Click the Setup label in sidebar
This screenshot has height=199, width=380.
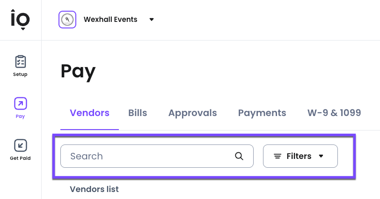click(x=20, y=75)
